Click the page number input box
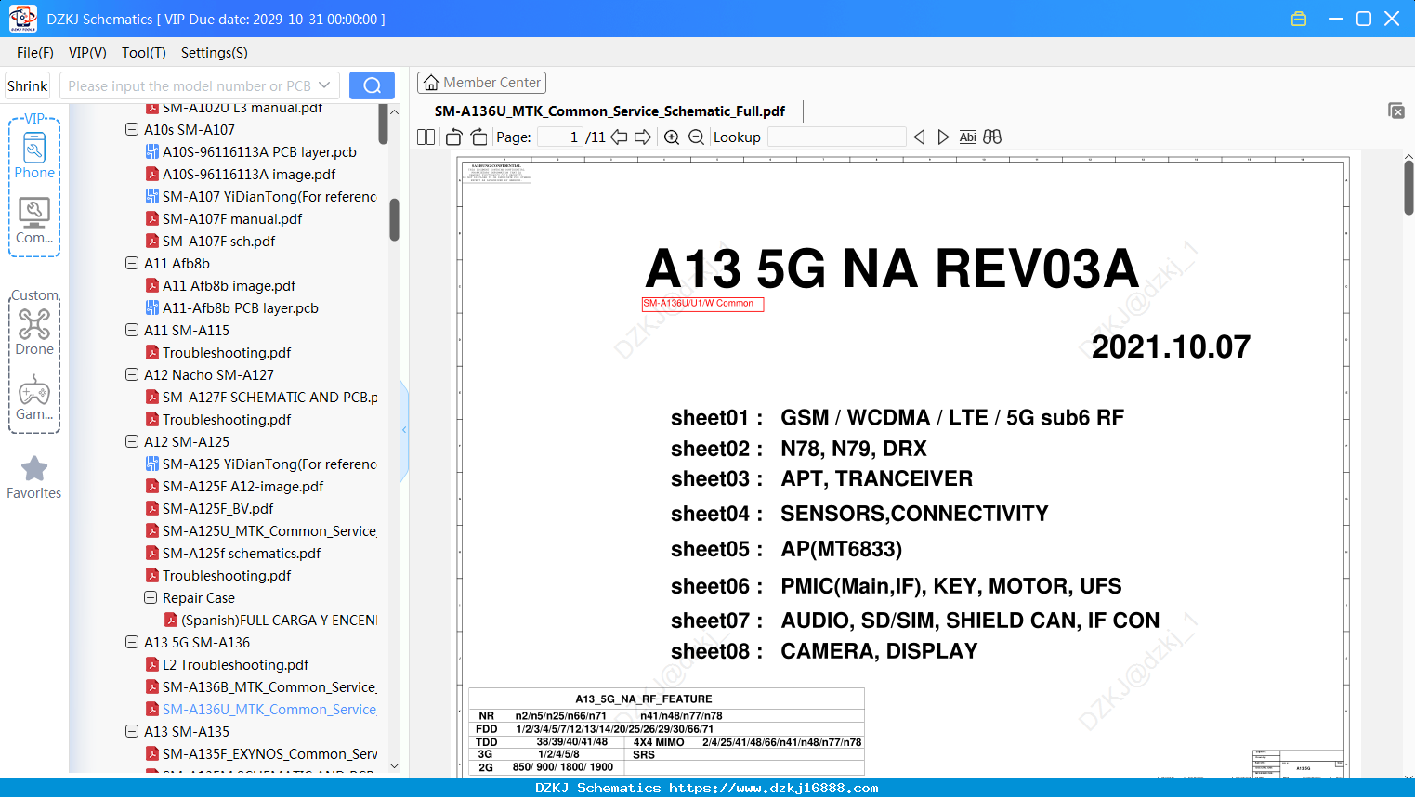The image size is (1415, 797). (x=559, y=137)
